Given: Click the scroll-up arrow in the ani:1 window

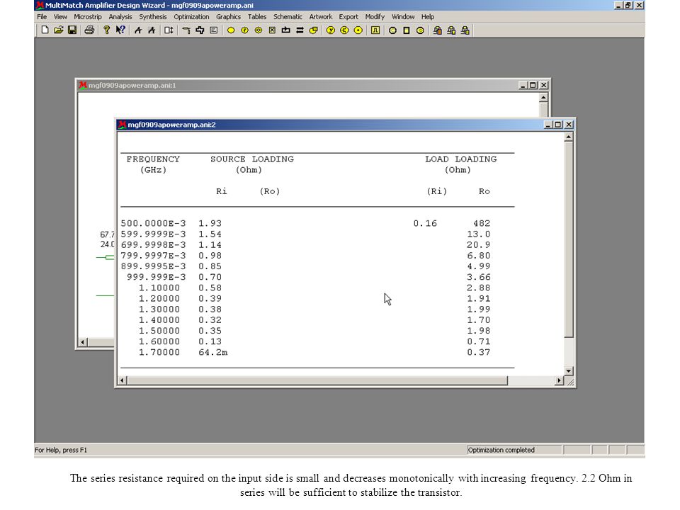Looking at the screenshot, I should 543,98.
